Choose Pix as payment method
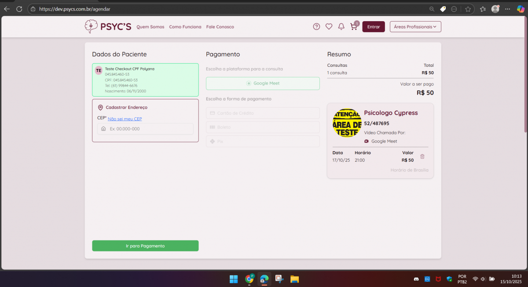This screenshot has height=287, width=528. 263,142
